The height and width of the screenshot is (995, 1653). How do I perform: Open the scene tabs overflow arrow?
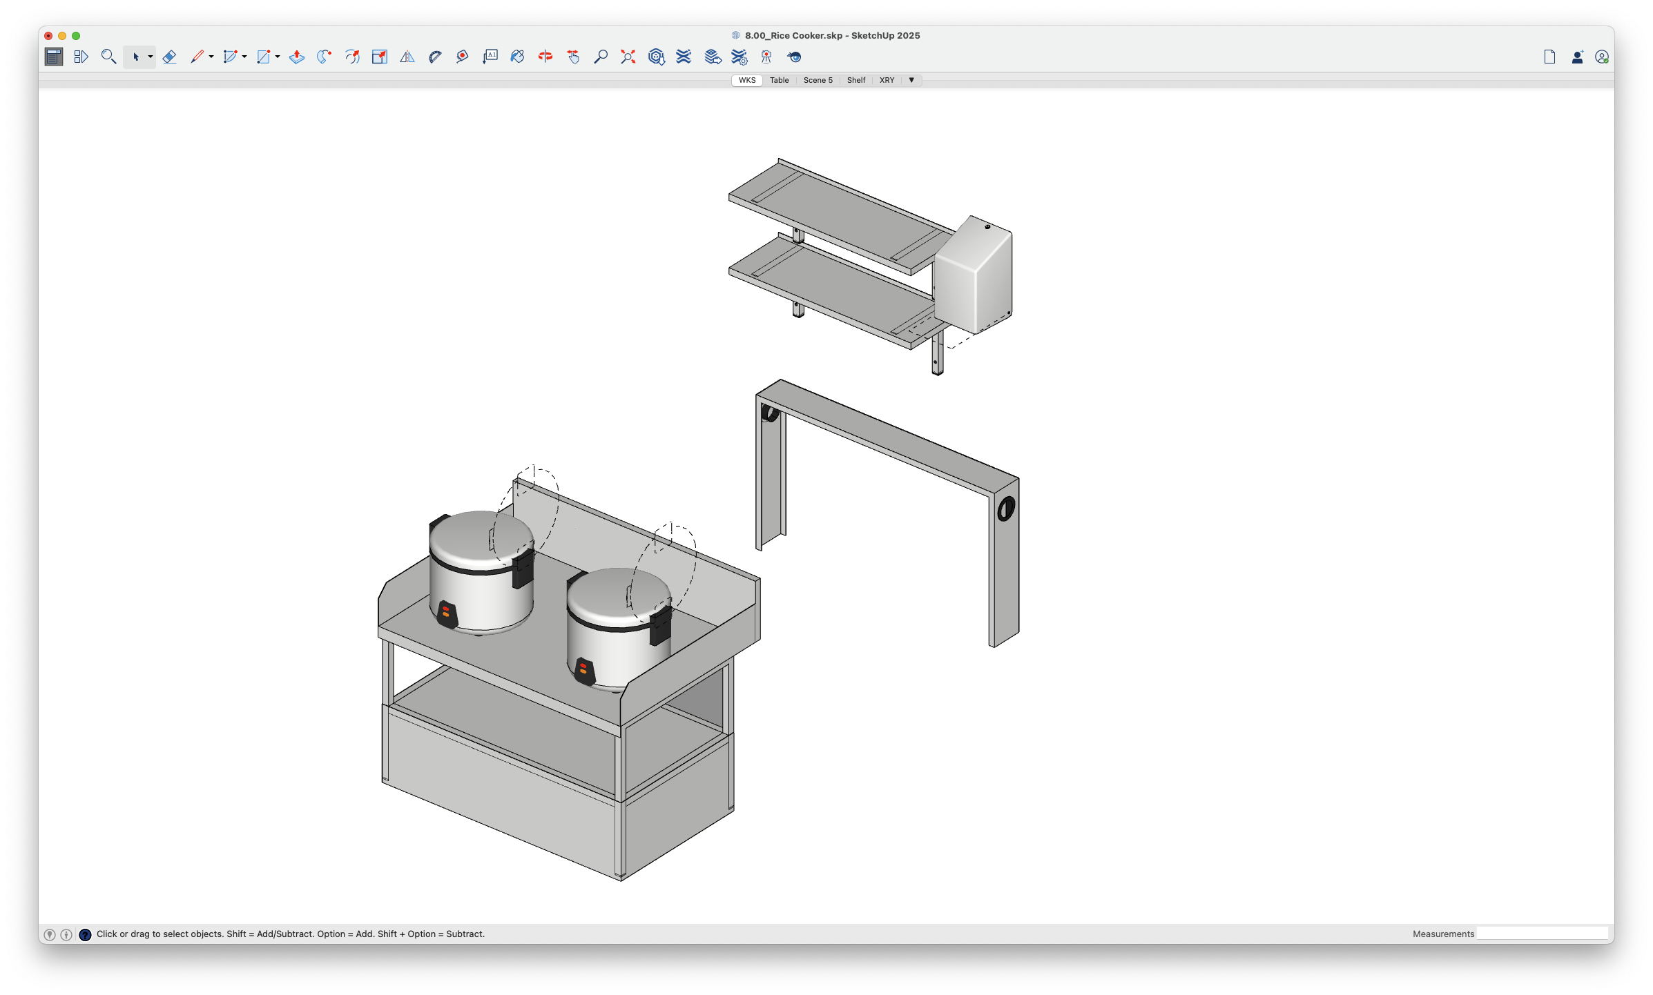pyautogui.click(x=911, y=80)
